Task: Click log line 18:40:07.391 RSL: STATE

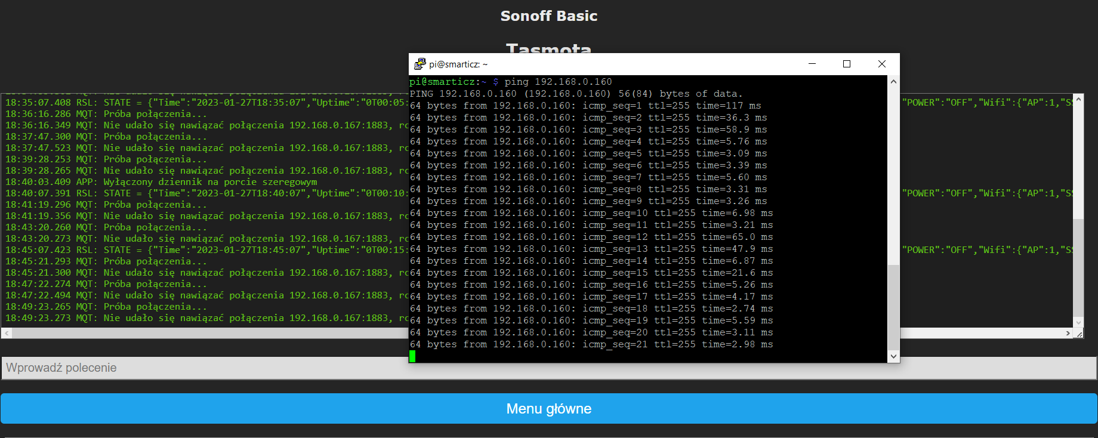Action: point(206,193)
